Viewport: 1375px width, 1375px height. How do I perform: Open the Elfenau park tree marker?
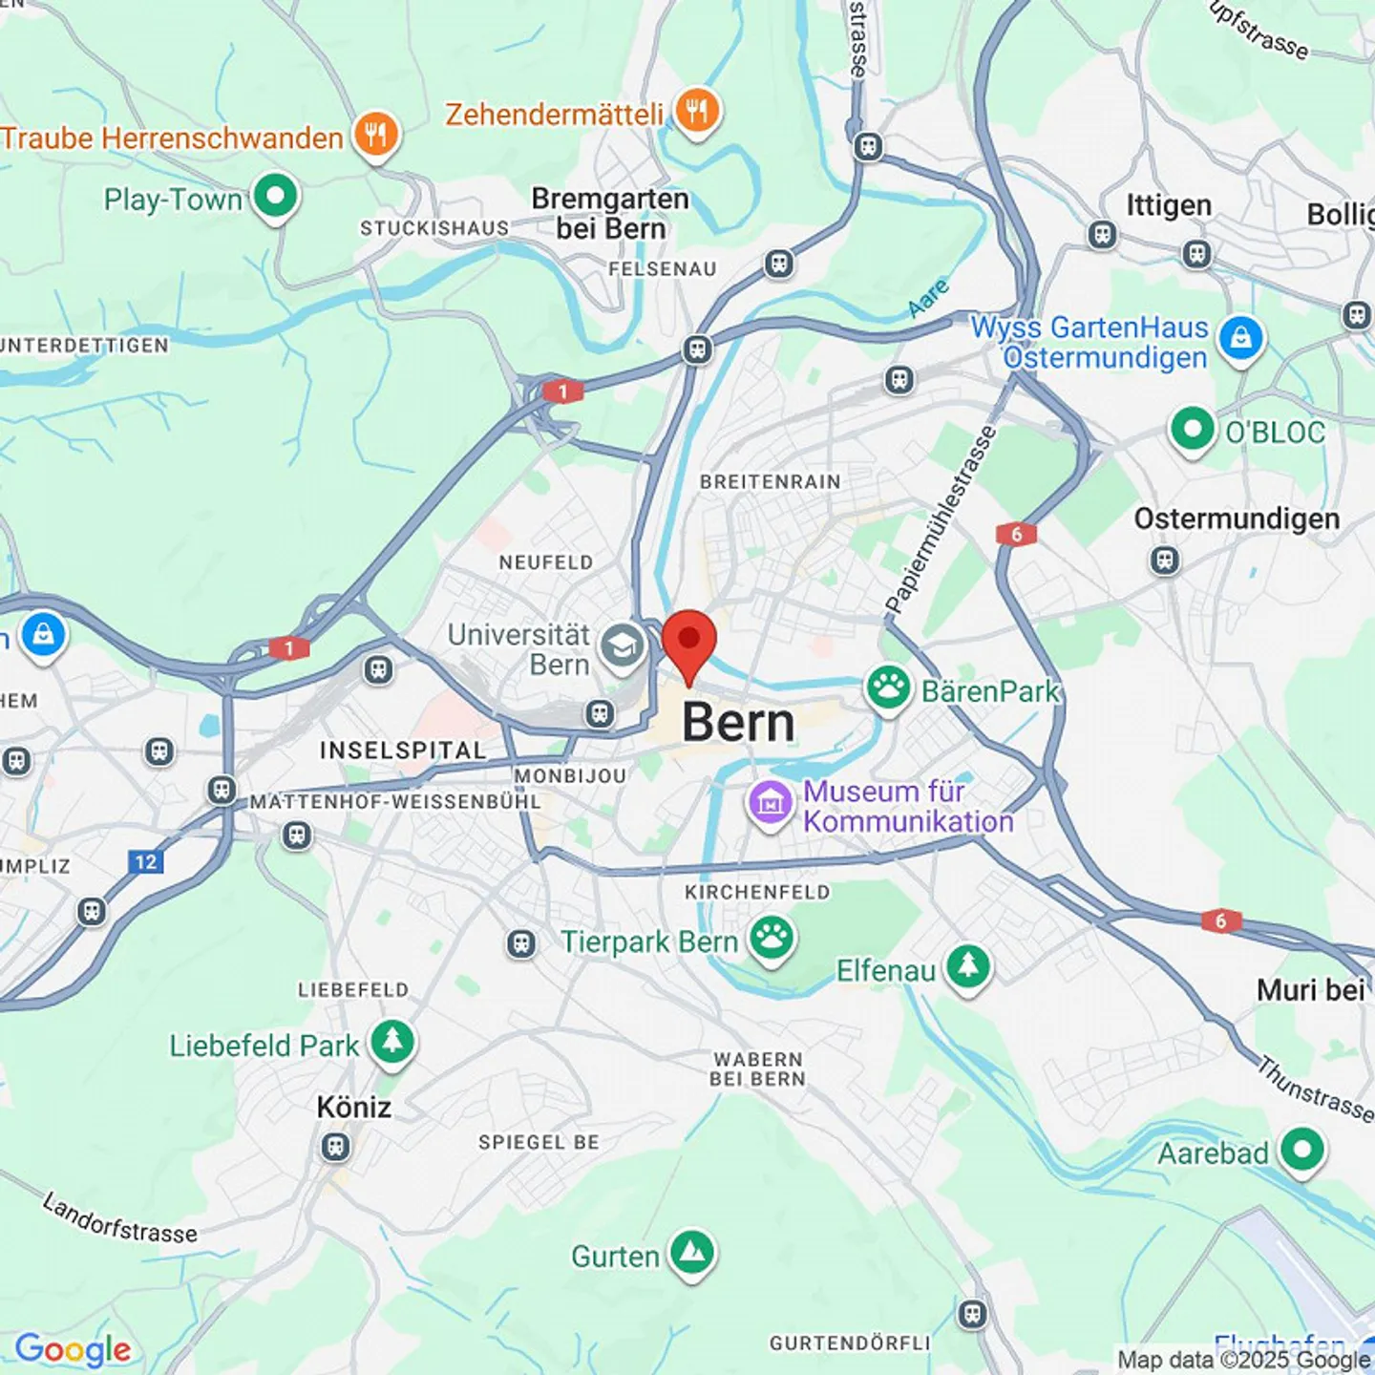[x=969, y=968]
